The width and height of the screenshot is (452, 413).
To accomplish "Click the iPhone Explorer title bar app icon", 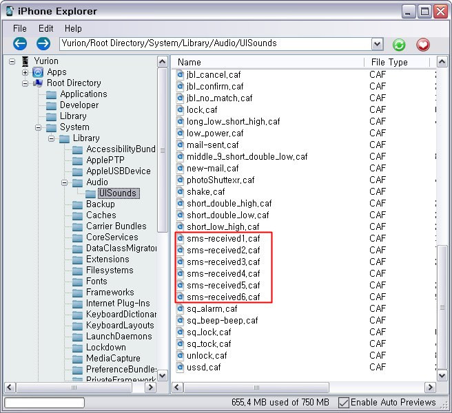I will 10,11.
